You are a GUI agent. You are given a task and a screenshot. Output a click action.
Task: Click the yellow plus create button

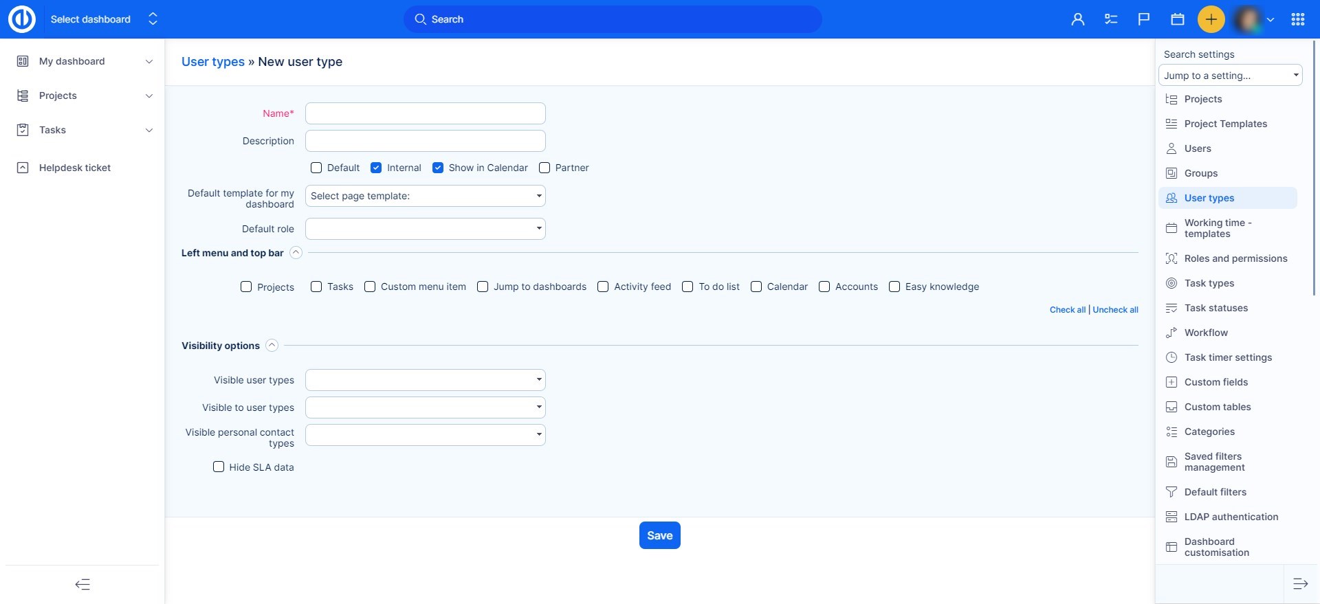point(1211,19)
